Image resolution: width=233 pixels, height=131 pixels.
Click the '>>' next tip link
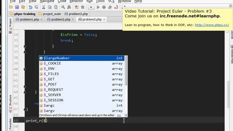[119, 115]
